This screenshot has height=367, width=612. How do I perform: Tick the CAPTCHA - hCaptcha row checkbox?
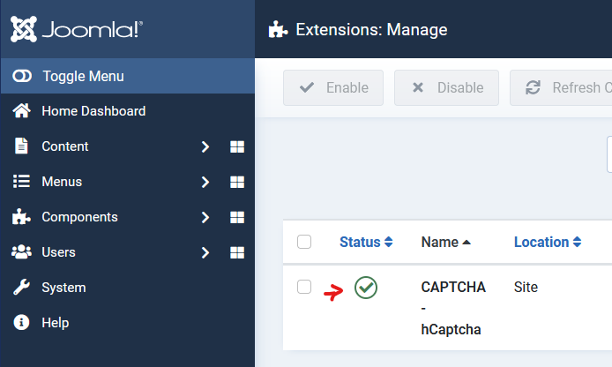pyautogui.click(x=304, y=287)
